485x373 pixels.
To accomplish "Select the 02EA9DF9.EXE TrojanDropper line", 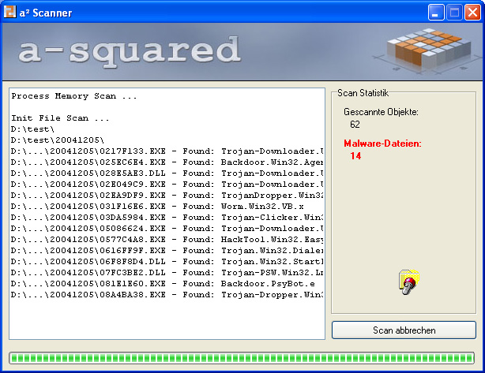I will point(167,196).
